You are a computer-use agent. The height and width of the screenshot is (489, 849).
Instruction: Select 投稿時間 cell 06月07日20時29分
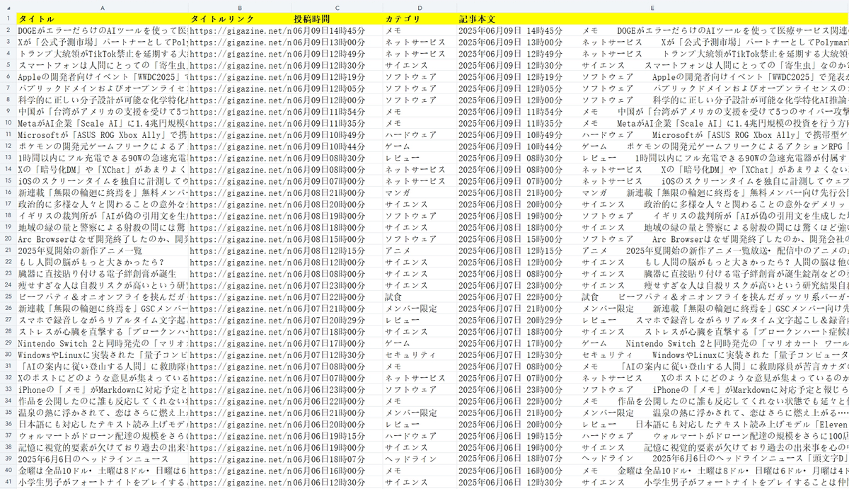click(x=337, y=319)
